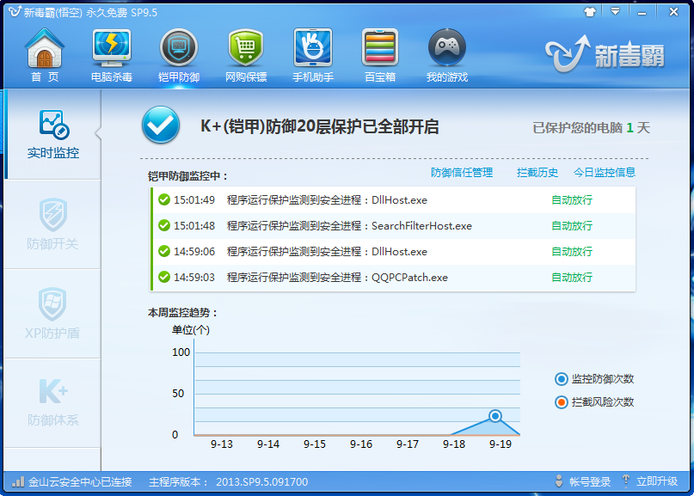Open the 百宝箱 toolbox
Image resolution: width=694 pixels, height=496 pixels.
[380, 55]
